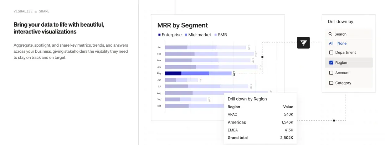Viewport: 385px width, 145px height.
Task: Click the May bar Mid-market segment
Action: [195, 73]
